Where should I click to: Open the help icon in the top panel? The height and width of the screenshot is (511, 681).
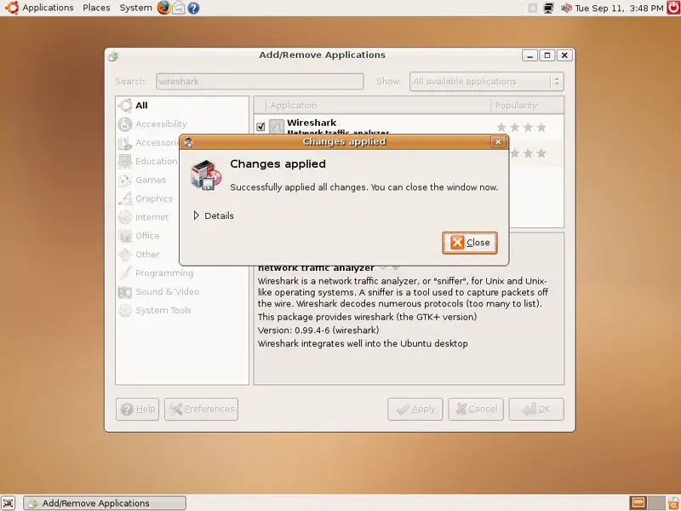193,8
